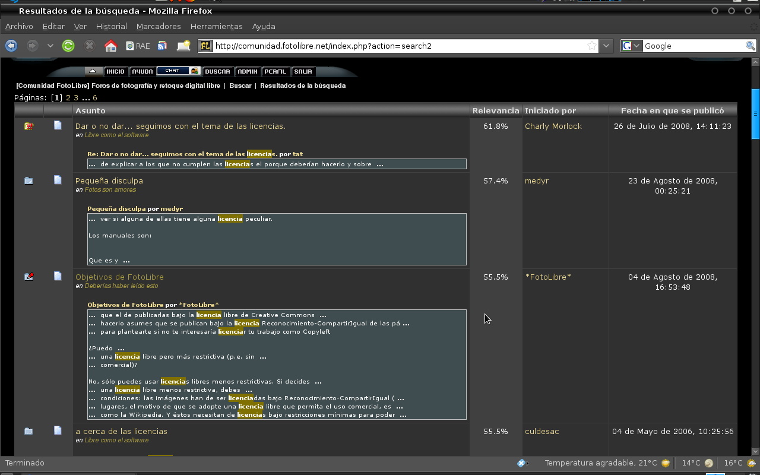Click the Comunidad FotoLibre breadcrumb link

pyautogui.click(x=118, y=85)
